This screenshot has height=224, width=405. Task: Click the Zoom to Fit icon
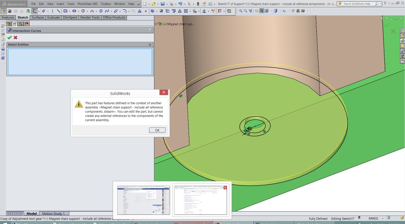click(x=240, y=11)
